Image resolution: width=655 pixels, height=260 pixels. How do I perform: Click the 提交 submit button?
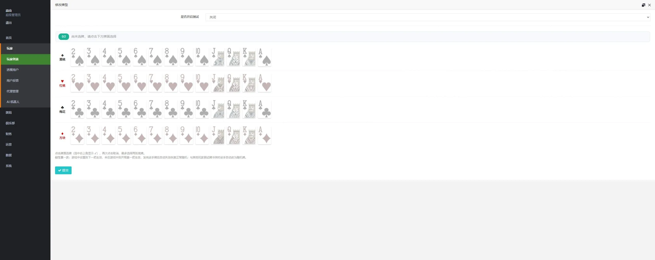(x=63, y=170)
